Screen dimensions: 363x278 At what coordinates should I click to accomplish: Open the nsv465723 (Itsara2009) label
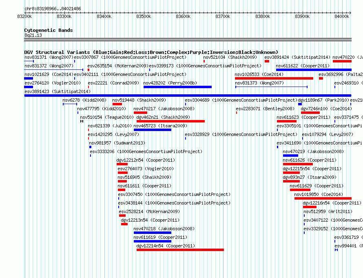coord(160,126)
